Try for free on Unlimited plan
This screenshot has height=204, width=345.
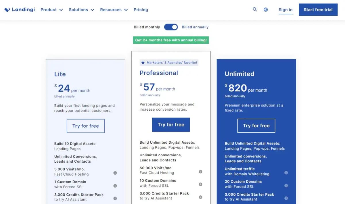(256, 126)
